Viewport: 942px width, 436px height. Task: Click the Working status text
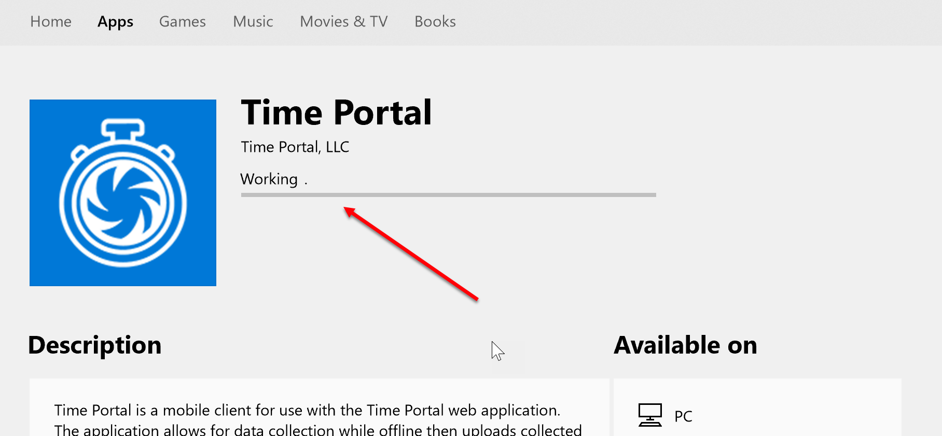274,179
